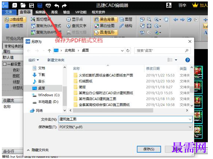Click the undo arrow icon
This screenshot has width=213, height=159.
pos(56,6)
